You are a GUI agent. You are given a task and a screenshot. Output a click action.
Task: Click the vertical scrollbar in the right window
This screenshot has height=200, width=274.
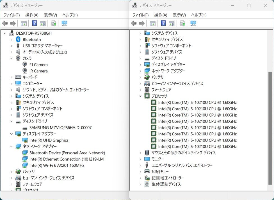pyautogui.click(x=270, y=126)
